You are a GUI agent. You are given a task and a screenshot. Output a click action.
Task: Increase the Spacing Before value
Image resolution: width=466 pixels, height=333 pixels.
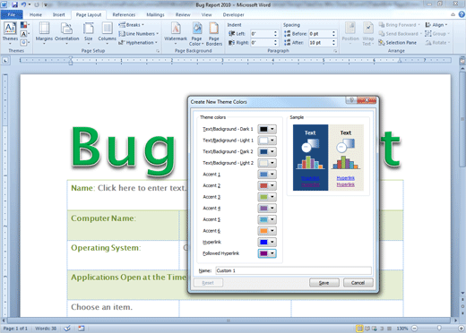pos(333,32)
